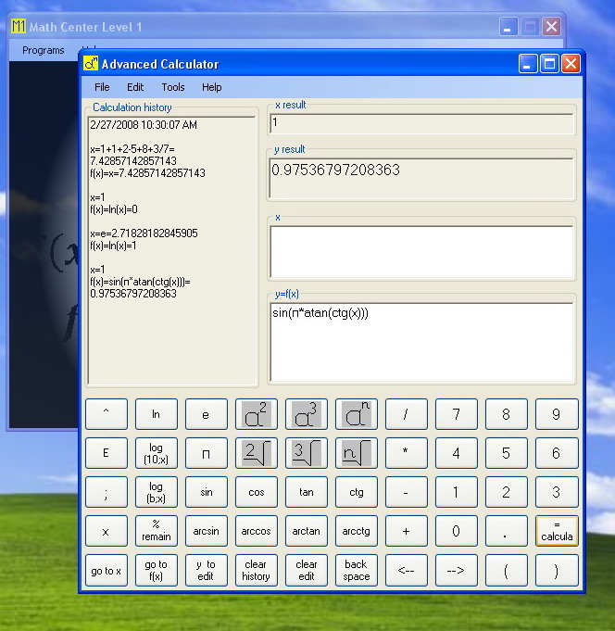The width and height of the screenshot is (615, 631).
Task: Click the x result field
Action: (x=421, y=123)
